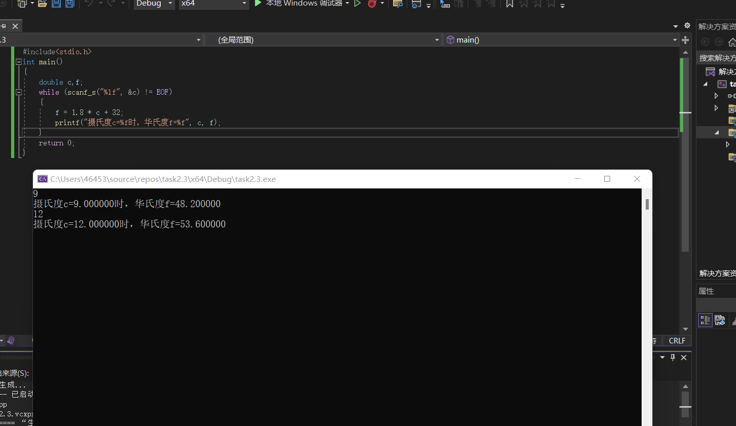
Task: Pin the output panel
Action: coord(673,357)
